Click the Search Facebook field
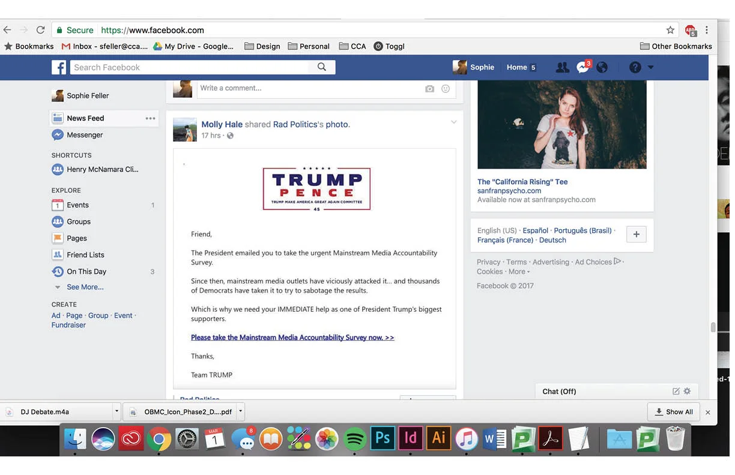 click(190, 67)
